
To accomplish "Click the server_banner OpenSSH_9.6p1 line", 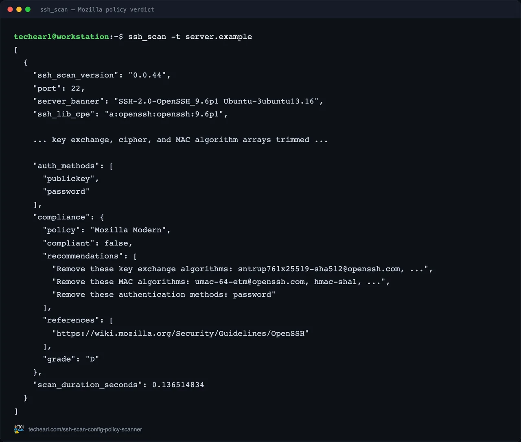I will (x=178, y=101).
